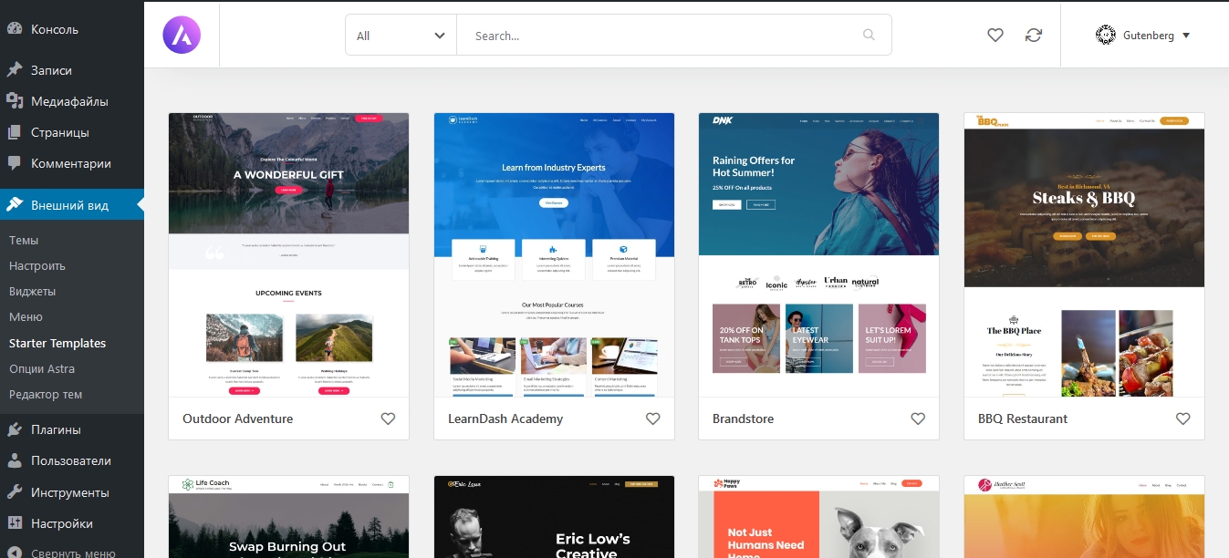Click the Комментарии speech bubble icon
Image resolution: width=1229 pixels, height=558 pixels.
coord(15,164)
